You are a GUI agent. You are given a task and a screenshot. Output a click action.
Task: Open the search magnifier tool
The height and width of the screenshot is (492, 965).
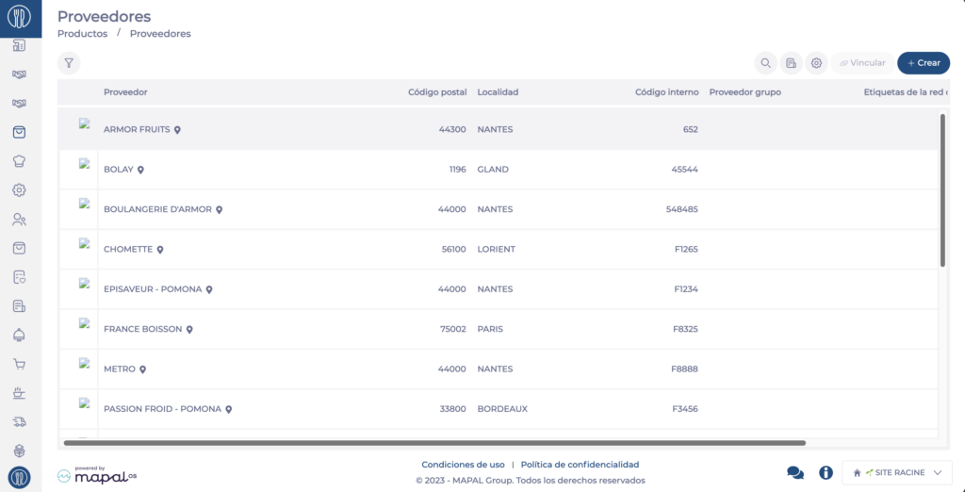[765, 63]
